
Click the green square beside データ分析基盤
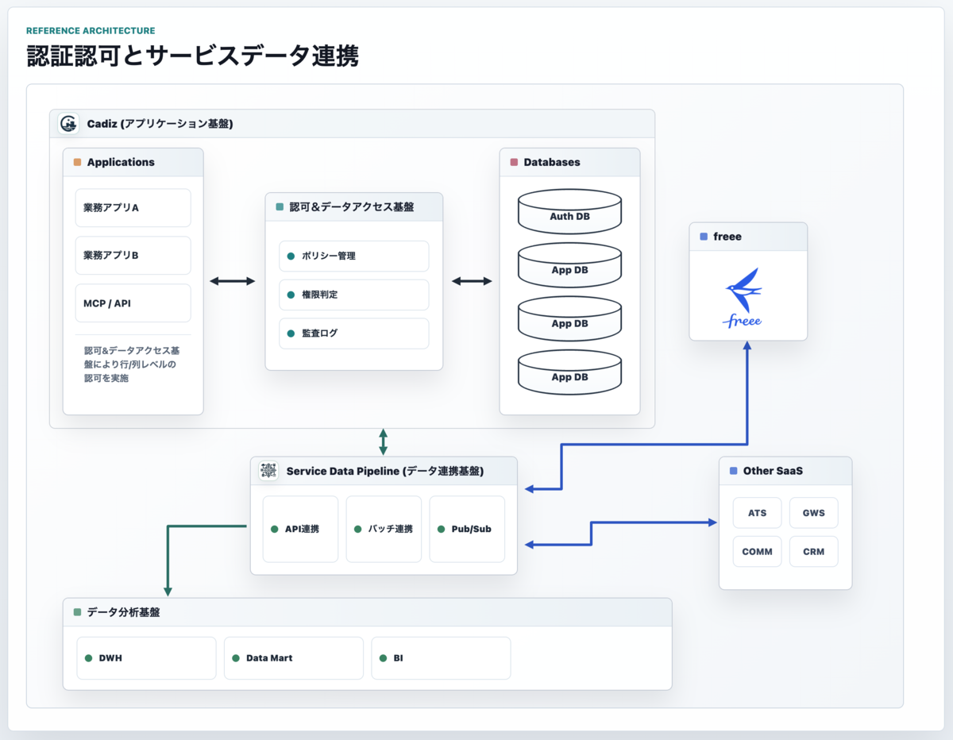click(77, 612)
